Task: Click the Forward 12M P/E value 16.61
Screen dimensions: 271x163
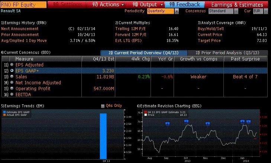Action: click(x=173, y=35)
